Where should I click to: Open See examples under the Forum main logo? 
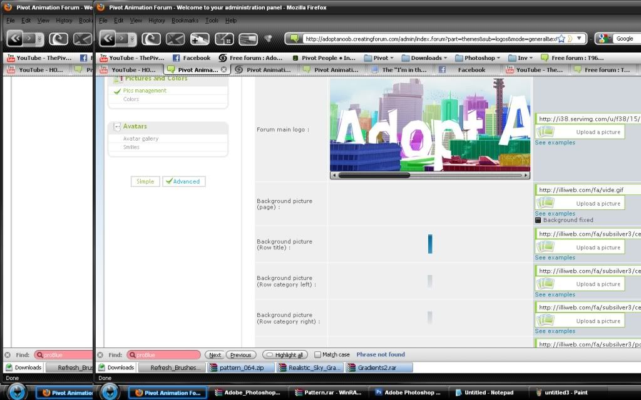555,142
